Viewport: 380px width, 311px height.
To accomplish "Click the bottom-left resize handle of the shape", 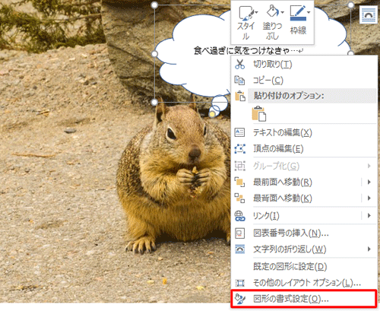I will pos(154,102).
